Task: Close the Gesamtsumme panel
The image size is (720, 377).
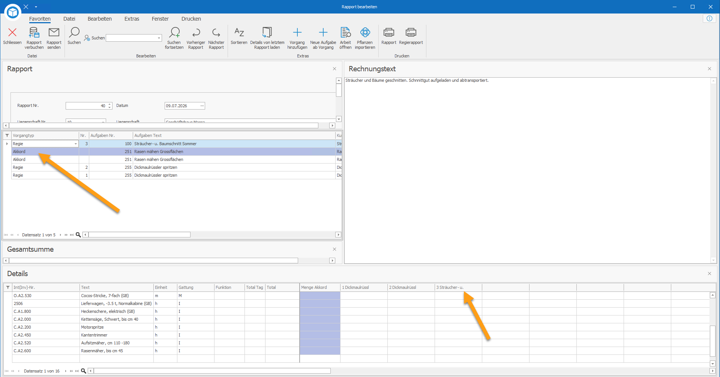Action: [x=334, y=249]
